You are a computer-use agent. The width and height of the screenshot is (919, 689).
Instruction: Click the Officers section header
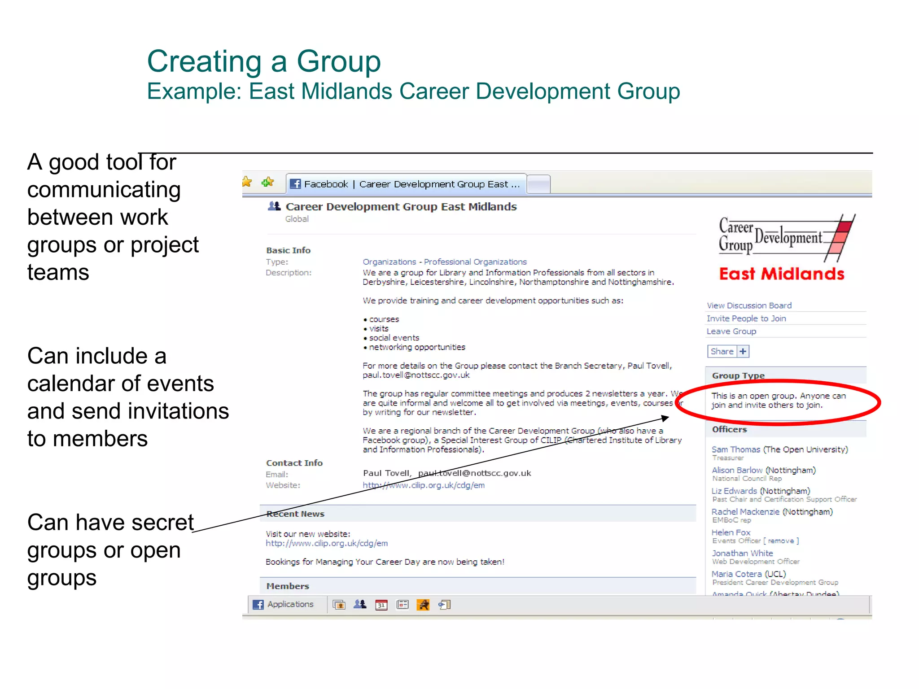786,429
